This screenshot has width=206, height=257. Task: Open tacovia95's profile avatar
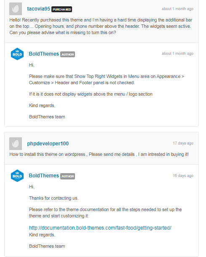(16, 9)
